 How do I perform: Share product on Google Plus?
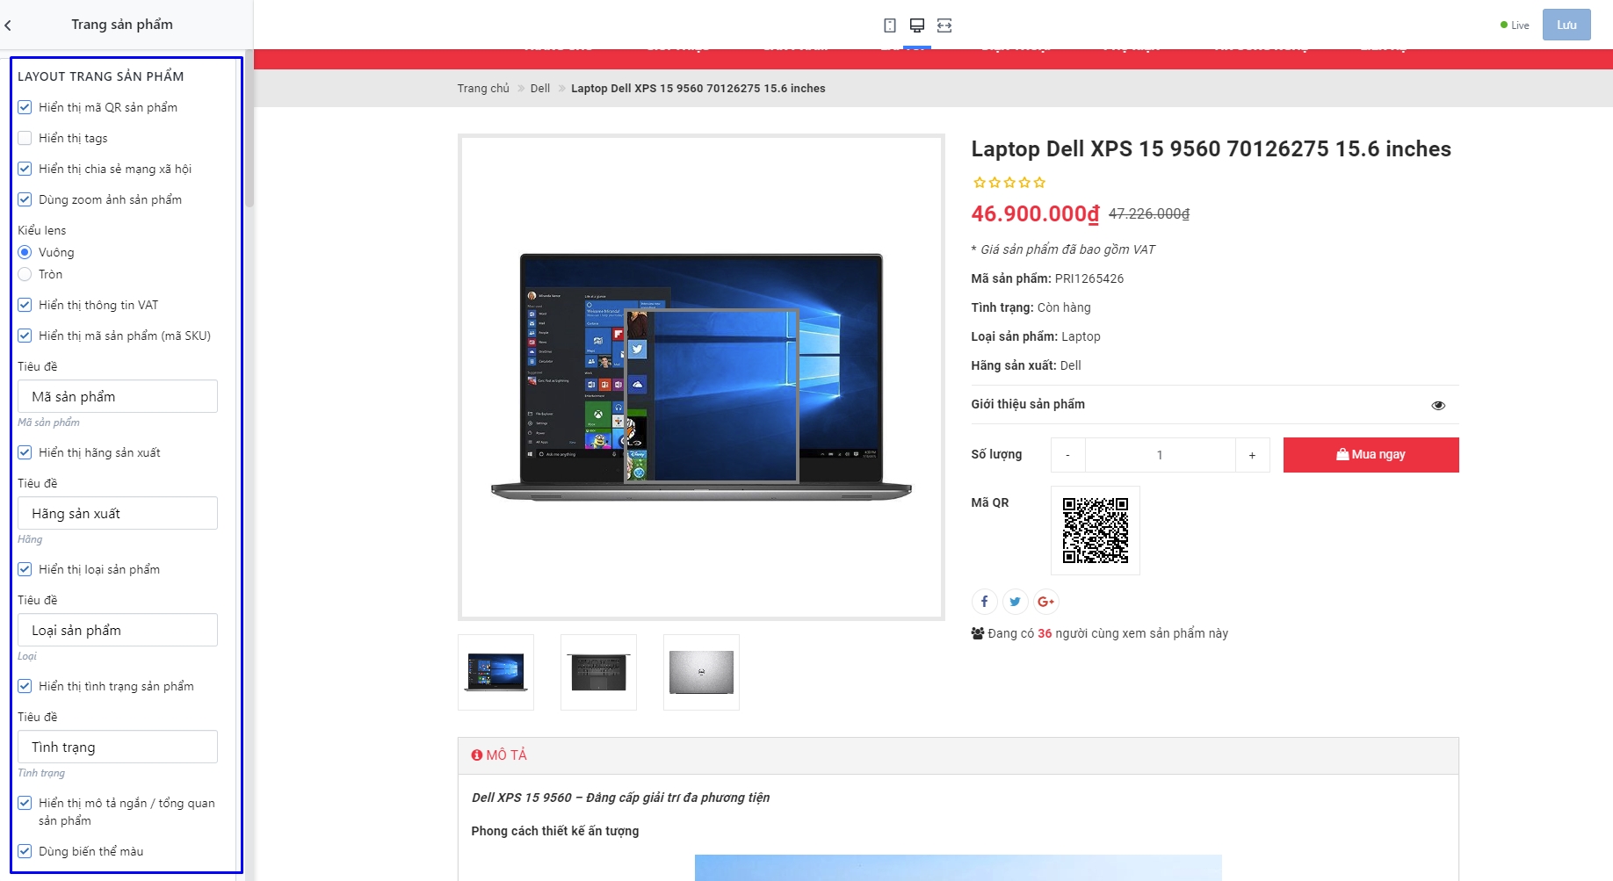pos(1045,602)
